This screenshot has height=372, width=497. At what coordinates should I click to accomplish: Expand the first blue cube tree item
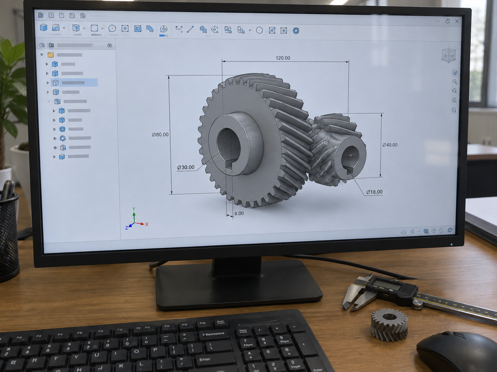(47, 64)
